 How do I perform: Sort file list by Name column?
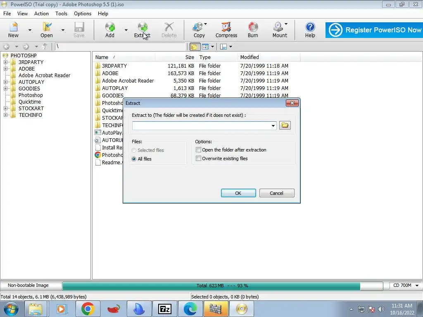coord(124,57)
